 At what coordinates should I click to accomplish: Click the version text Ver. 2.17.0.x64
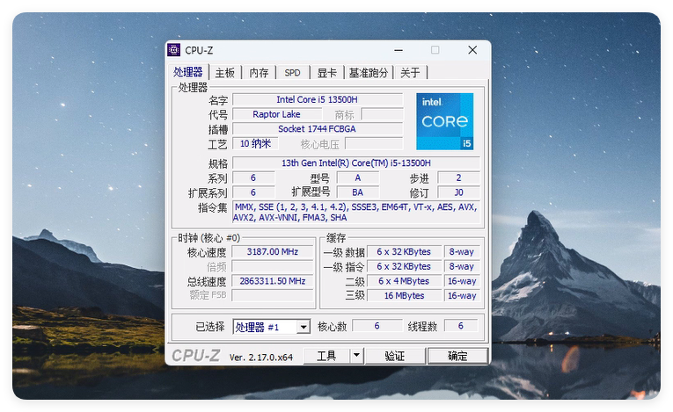pyautogui.click(x=261, y=358)
